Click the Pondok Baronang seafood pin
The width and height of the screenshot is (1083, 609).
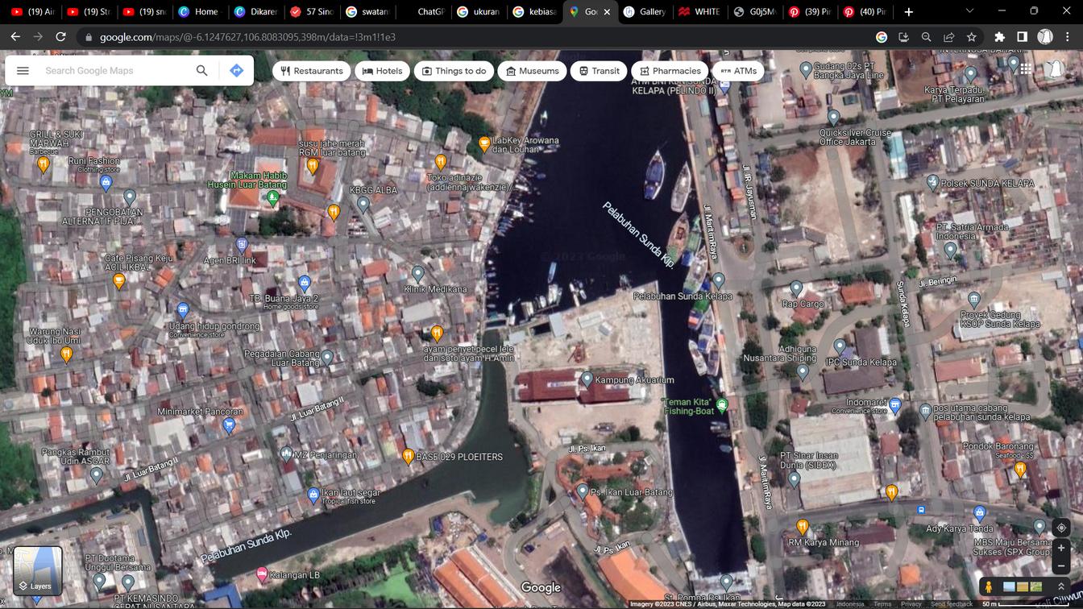[1020, 469]
